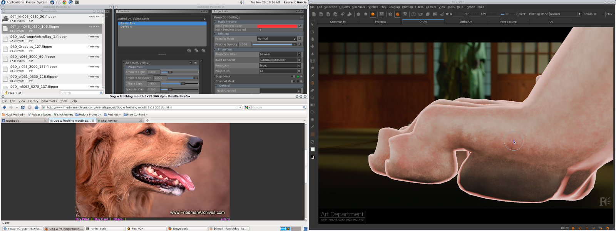Click the green indicator on Edge Mask row
616x231 pixels.
point(298,76)
